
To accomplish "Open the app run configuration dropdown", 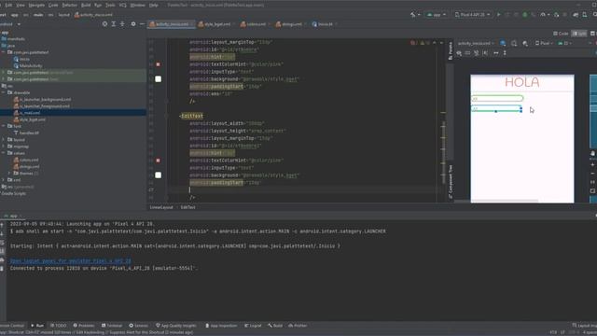I will (x=437, y=15).
